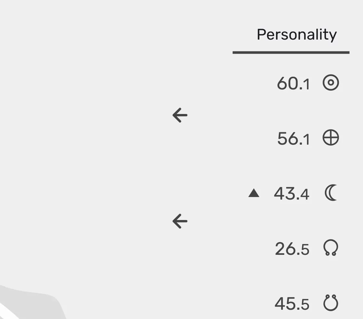Click the upper left-pointing arrow
Viewport: 363px width, 319px height.
point(180,115)
